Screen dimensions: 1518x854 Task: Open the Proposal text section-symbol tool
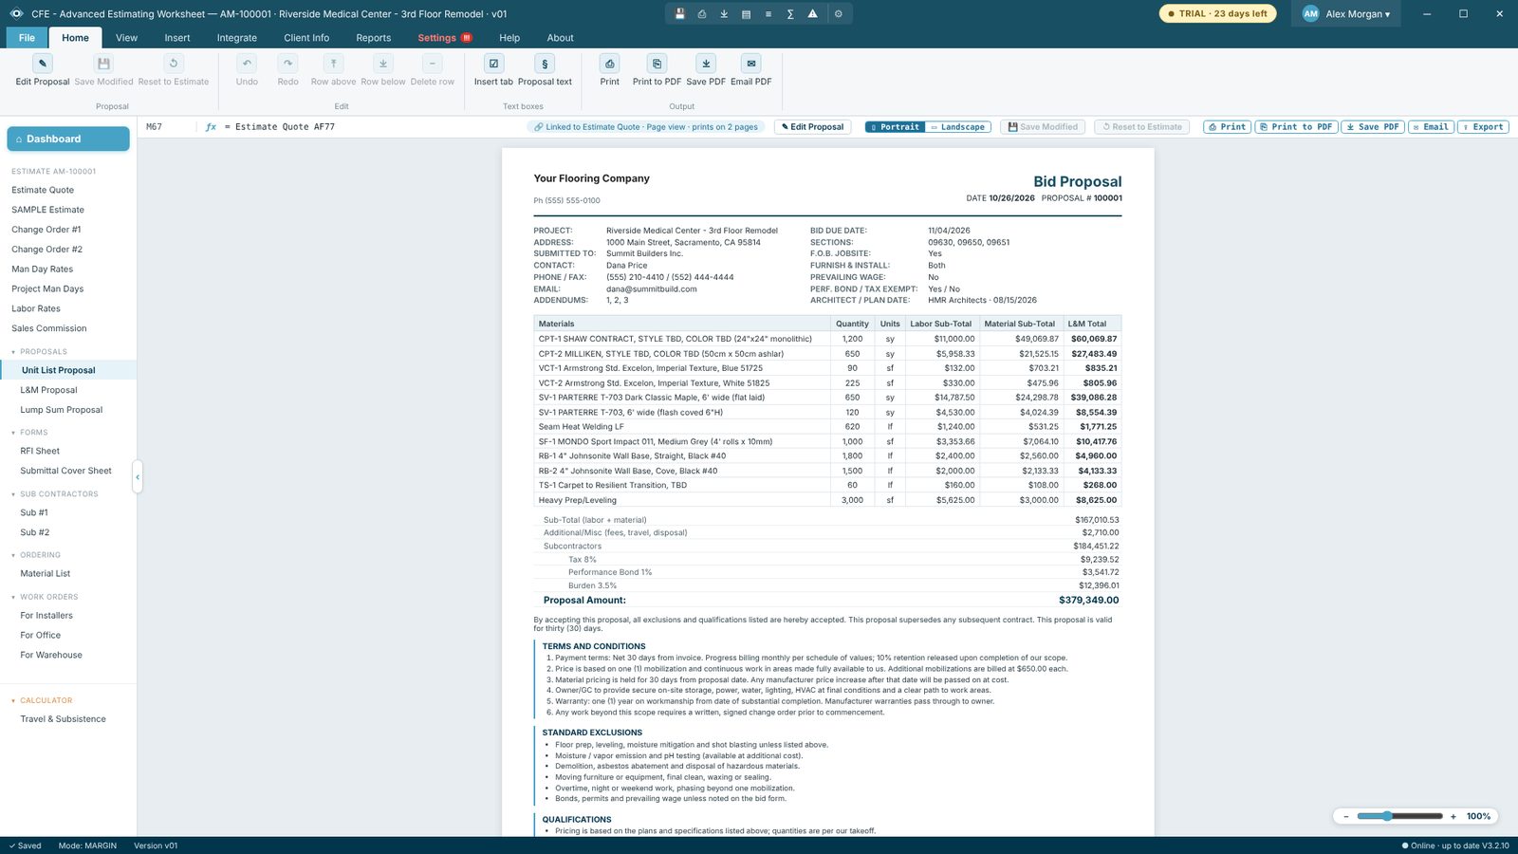tap(545, 64)
